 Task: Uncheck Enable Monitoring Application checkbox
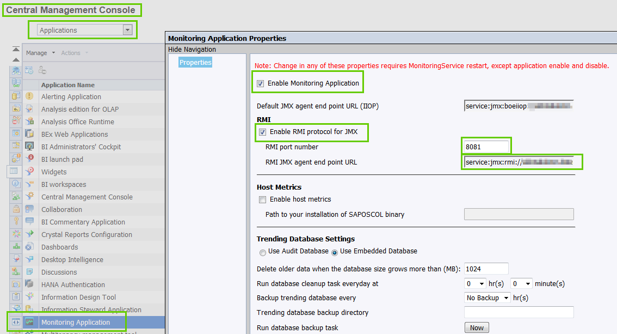(260, 83)
